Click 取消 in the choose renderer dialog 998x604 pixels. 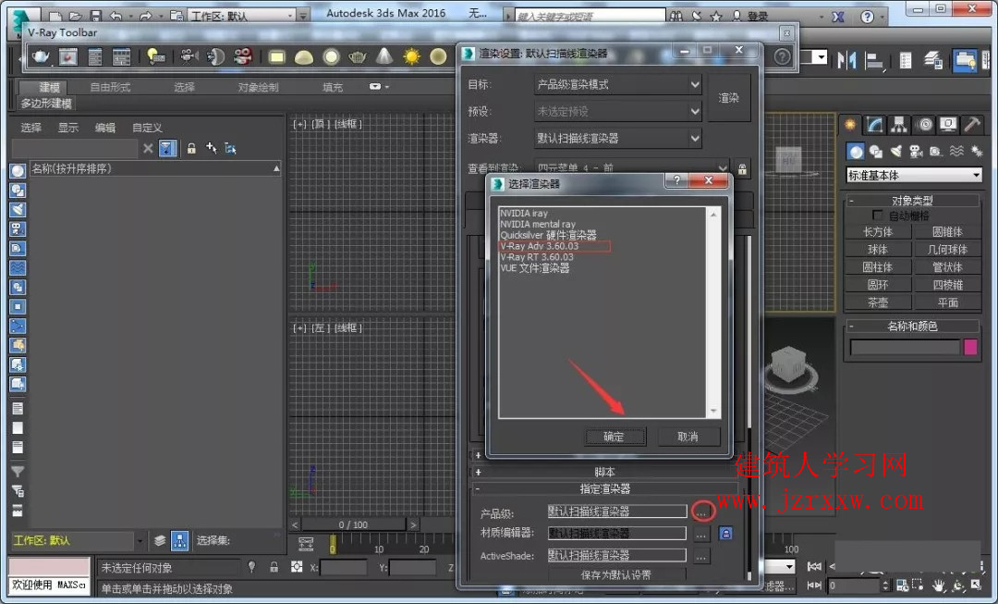point(688,437)
